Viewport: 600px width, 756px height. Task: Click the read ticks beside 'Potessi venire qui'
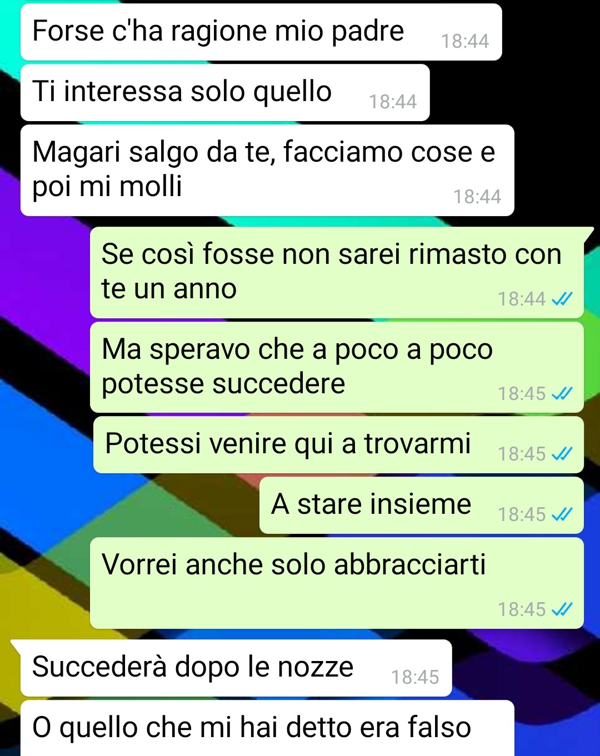(562, 454)
